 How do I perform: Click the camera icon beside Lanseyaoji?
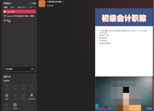tap(5, 12)
